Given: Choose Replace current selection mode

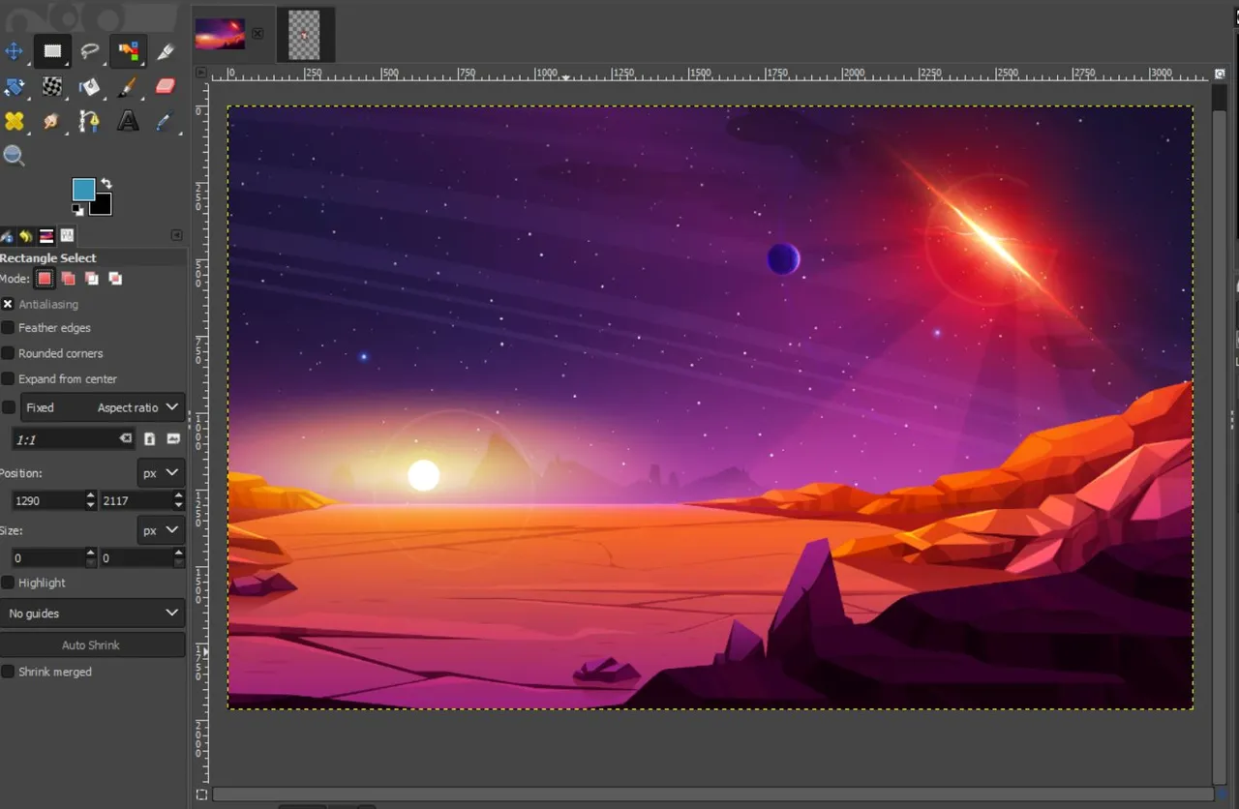Looking at the screenshot, I should [45, 279].
